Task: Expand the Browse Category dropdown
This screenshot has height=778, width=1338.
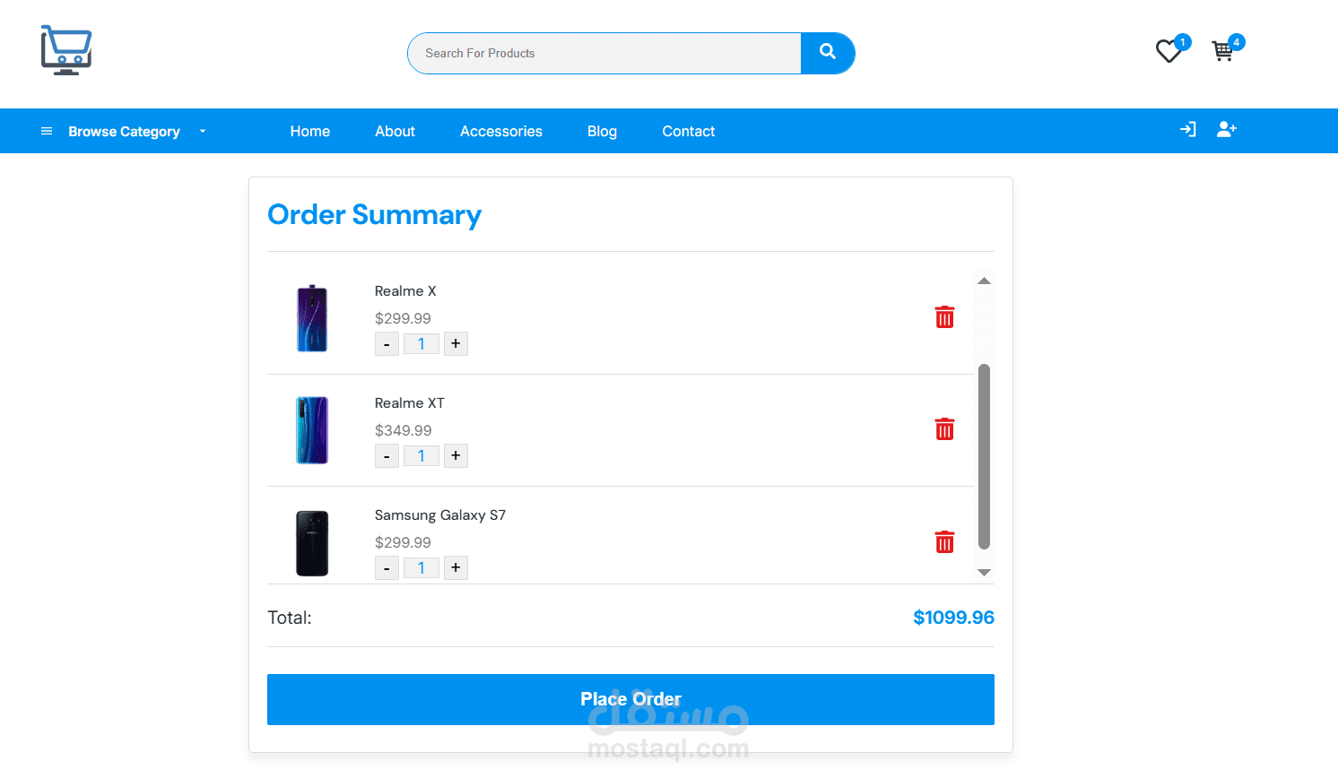Action: coord(124,132)
